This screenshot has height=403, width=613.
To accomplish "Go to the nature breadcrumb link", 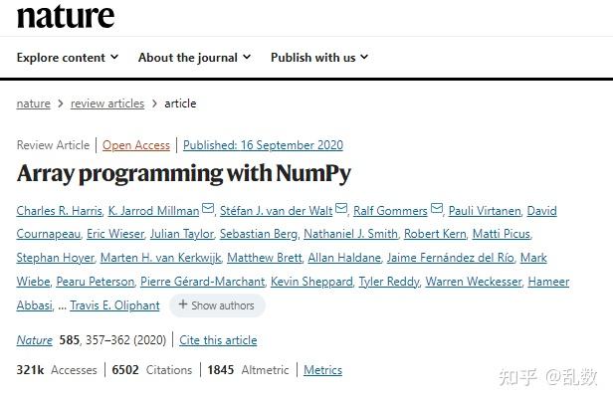I will [x=33, y=103].
